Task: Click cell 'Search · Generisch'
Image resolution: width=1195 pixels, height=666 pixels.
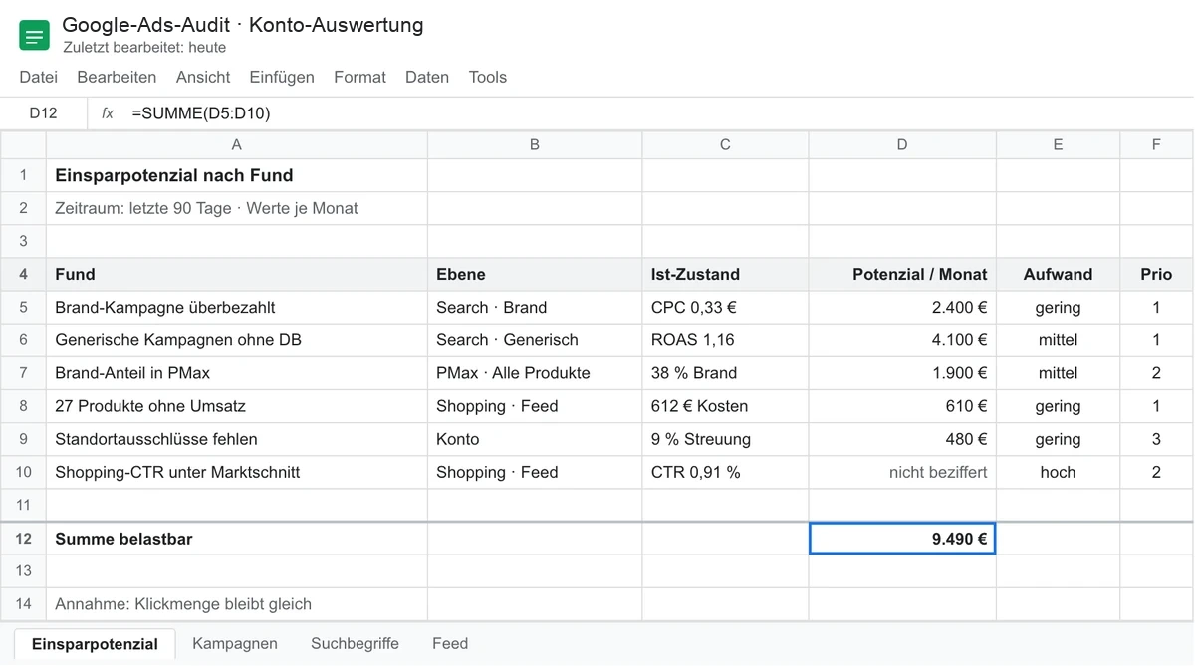Action: pyautogui.click(x=535, y=340)
